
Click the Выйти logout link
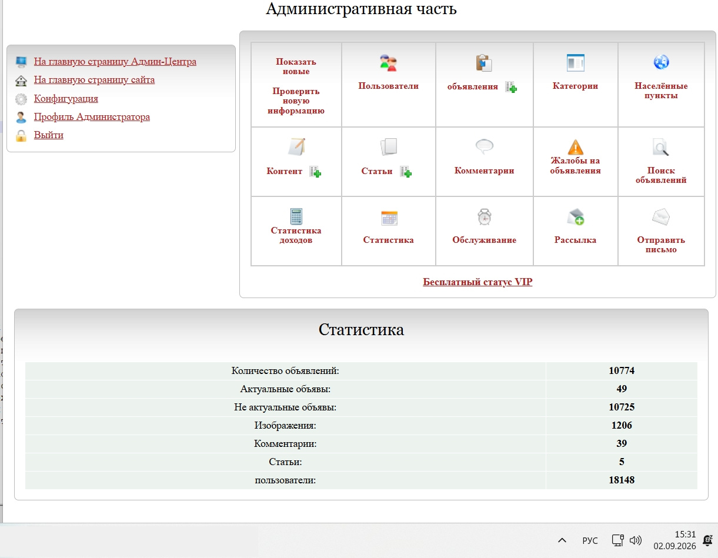click(49, 135)
